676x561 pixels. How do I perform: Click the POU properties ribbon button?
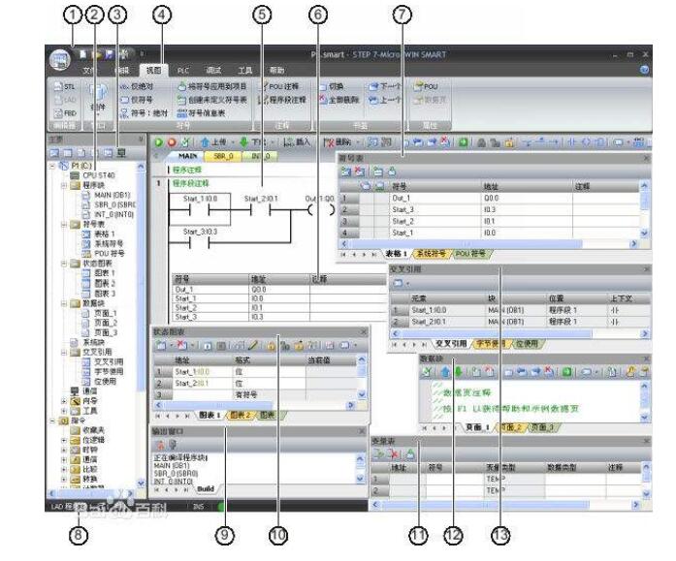tap(426, 86)
